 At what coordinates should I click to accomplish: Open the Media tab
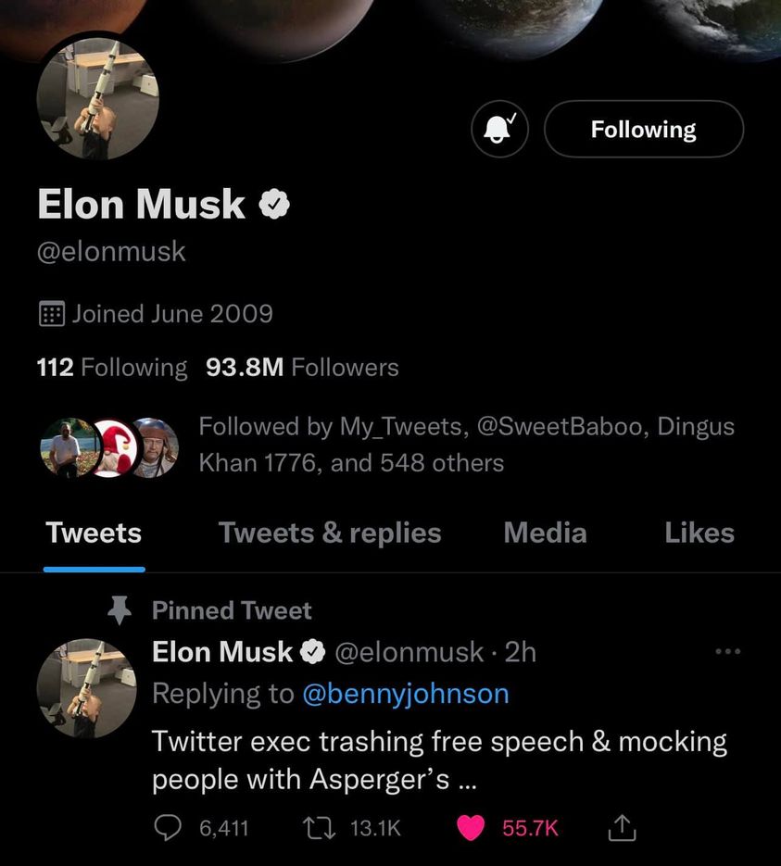pyautogui.click(x=545, y=533)
